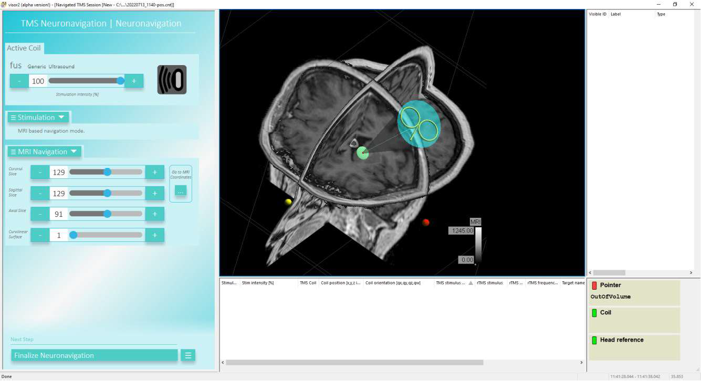Click the Curvilinear Surface value field
Image resolution: width=701 pixels, height=381 pixels.
coord(59,235)
